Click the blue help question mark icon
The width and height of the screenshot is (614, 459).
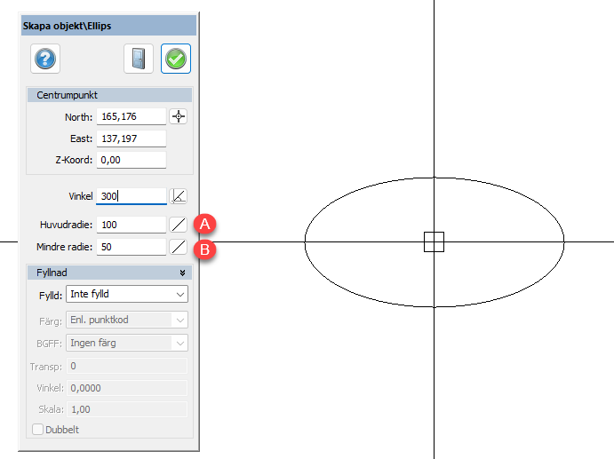(x=45, y=59)
